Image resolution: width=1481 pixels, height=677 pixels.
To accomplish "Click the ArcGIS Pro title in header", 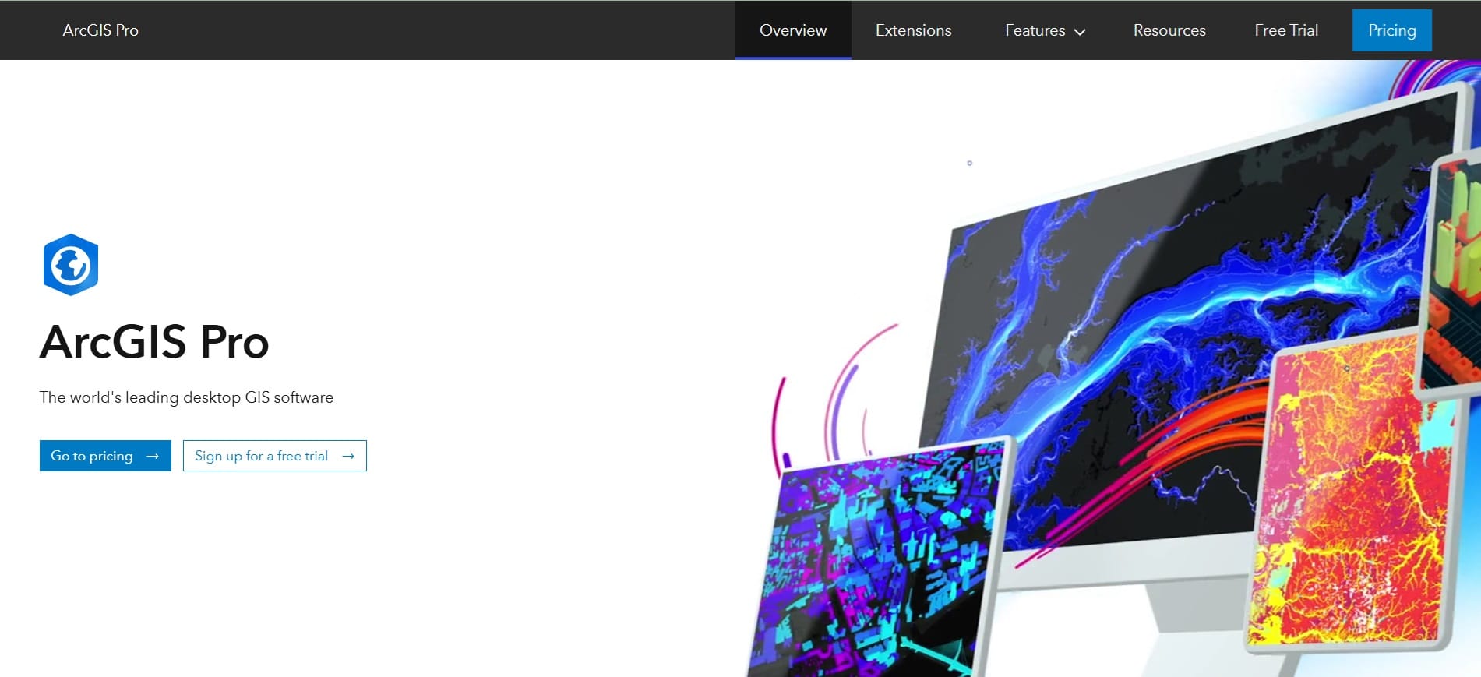I will pyautogui.click(x=100, y=30).
